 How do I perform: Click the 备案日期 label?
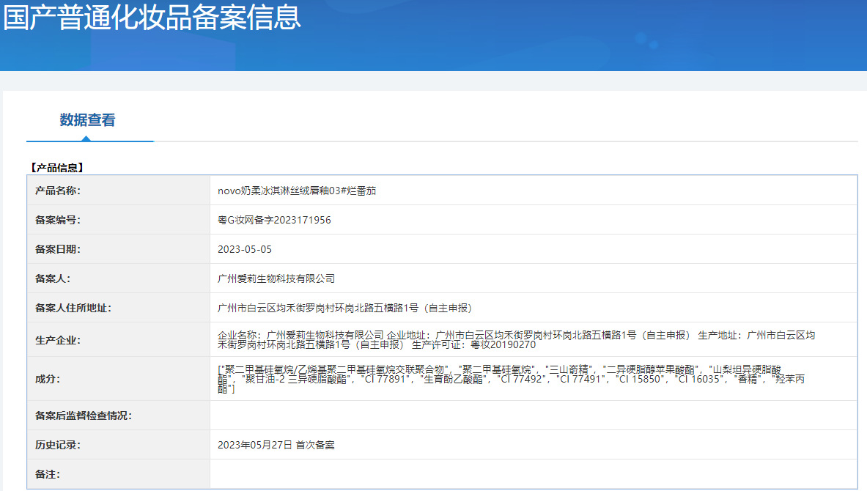click(x=57, y=249)
